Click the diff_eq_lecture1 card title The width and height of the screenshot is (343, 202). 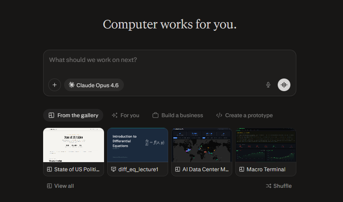pos(138,169)
